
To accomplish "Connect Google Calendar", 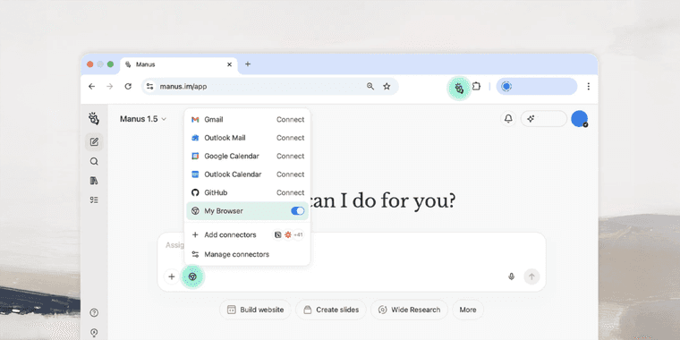I will pyautogui.click(x=291, y=156).
